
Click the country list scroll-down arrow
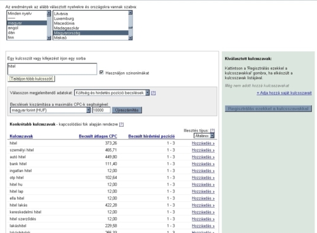131,38
